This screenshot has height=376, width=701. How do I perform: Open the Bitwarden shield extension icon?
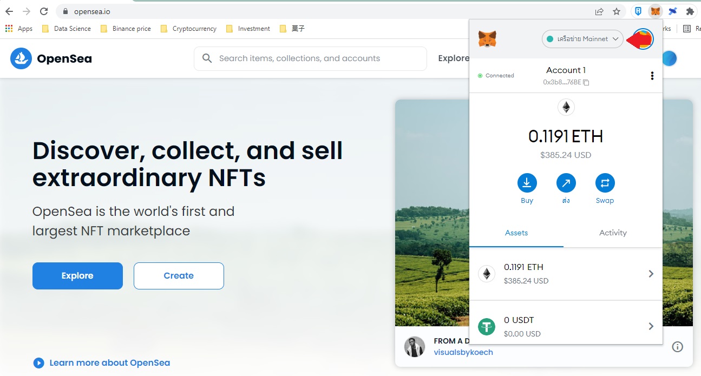click(639, 11)
